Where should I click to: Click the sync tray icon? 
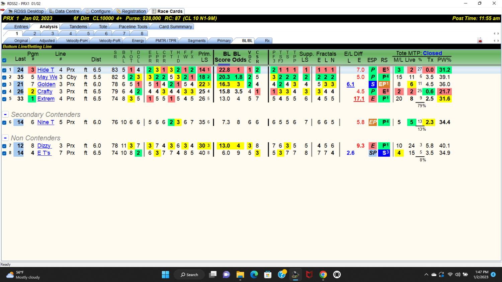point(441,275)
